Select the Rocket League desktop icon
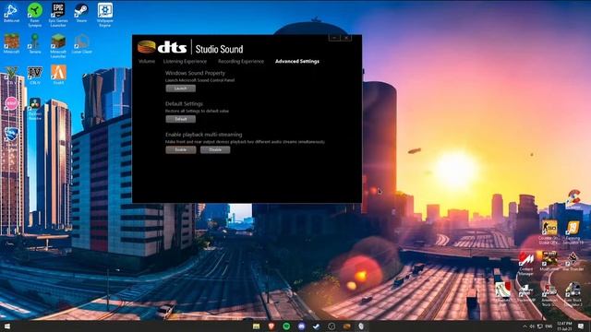591x332 pixels. (x=11, y=135)
